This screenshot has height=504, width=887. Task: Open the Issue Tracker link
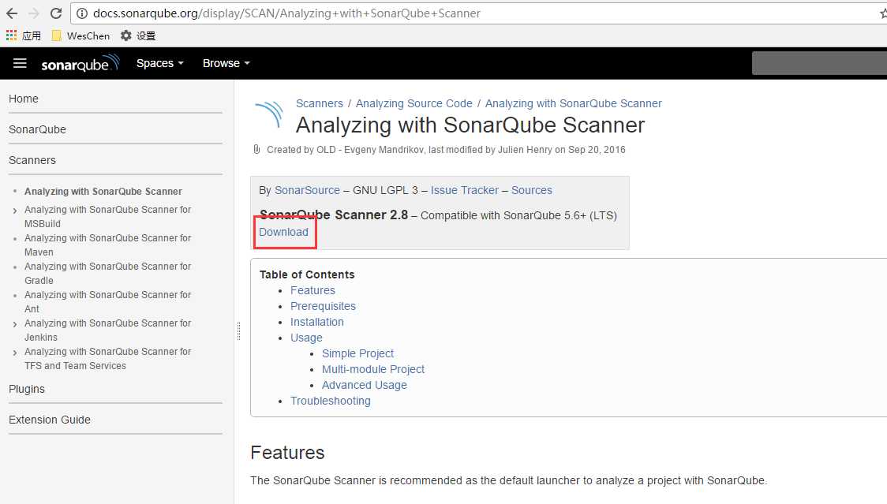[465, 190]
